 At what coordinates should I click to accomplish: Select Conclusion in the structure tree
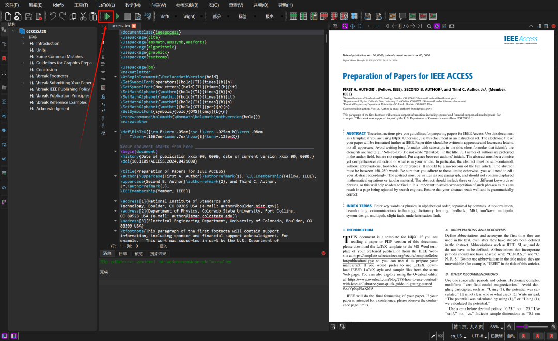pos(47,70)
